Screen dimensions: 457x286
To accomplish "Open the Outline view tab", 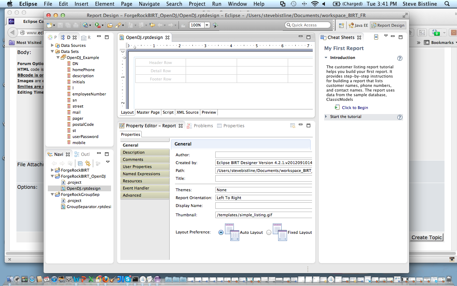I will point(82,154).
